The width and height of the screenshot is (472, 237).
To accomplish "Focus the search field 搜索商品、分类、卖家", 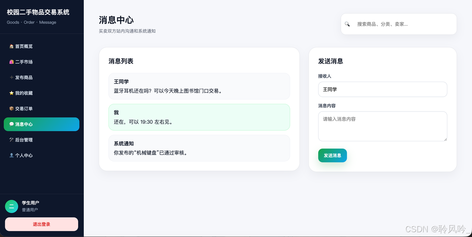I will 399,24.
